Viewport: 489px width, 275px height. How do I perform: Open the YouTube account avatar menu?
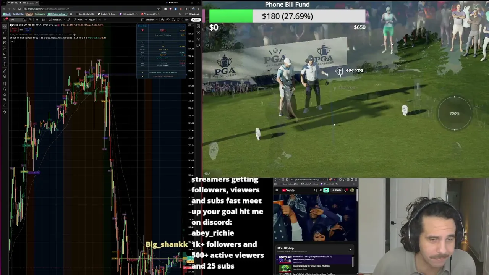[x=351, y=190]
